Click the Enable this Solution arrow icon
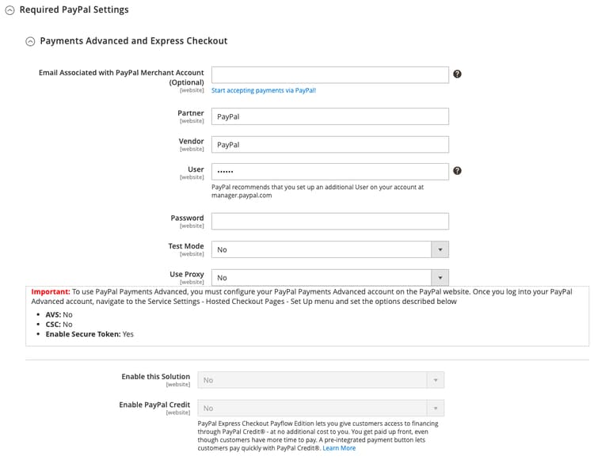This screenshot has height=460, width=594. [x=435, y=380]
